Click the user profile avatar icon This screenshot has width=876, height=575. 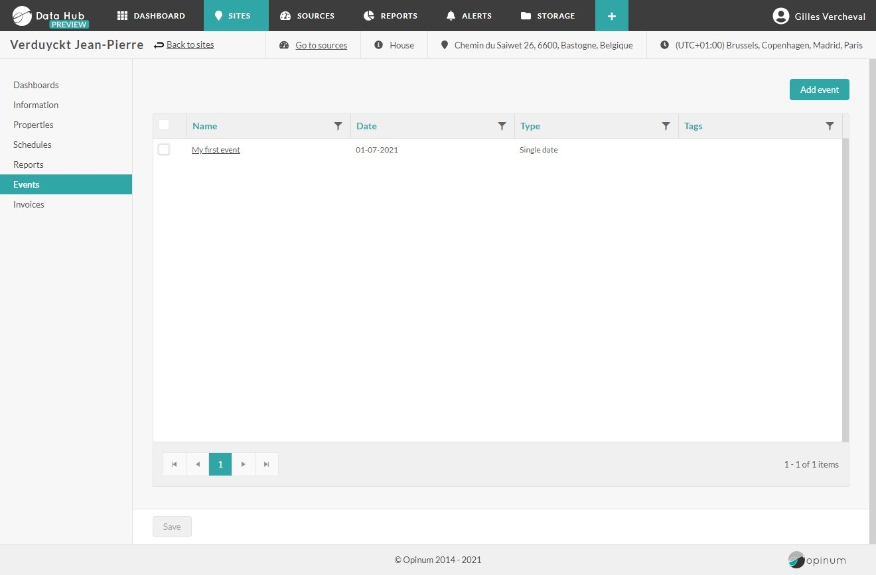point(780,16)
